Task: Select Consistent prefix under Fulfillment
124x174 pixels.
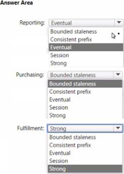Action: [x=85, y=145]
